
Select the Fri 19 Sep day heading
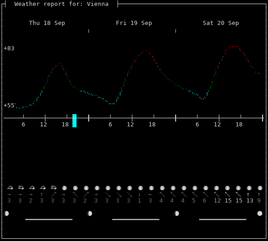[x=134, y=23]
